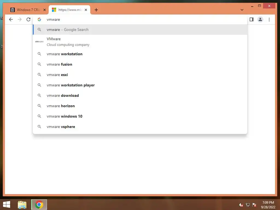Minimize the Chrome window

click(x=252, y=6)
